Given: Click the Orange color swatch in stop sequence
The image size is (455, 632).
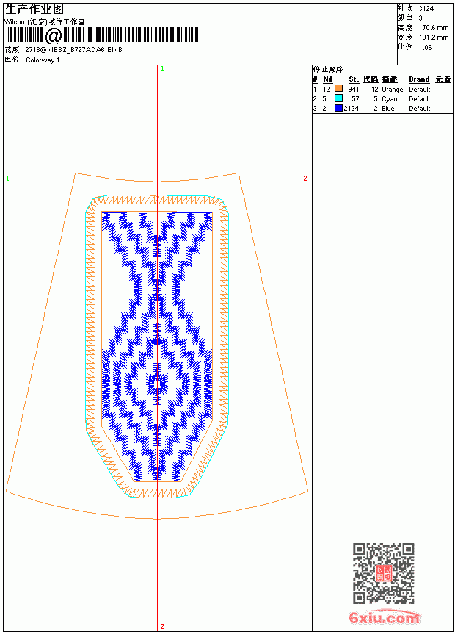Looking at the screenshot, I should 338,89.
